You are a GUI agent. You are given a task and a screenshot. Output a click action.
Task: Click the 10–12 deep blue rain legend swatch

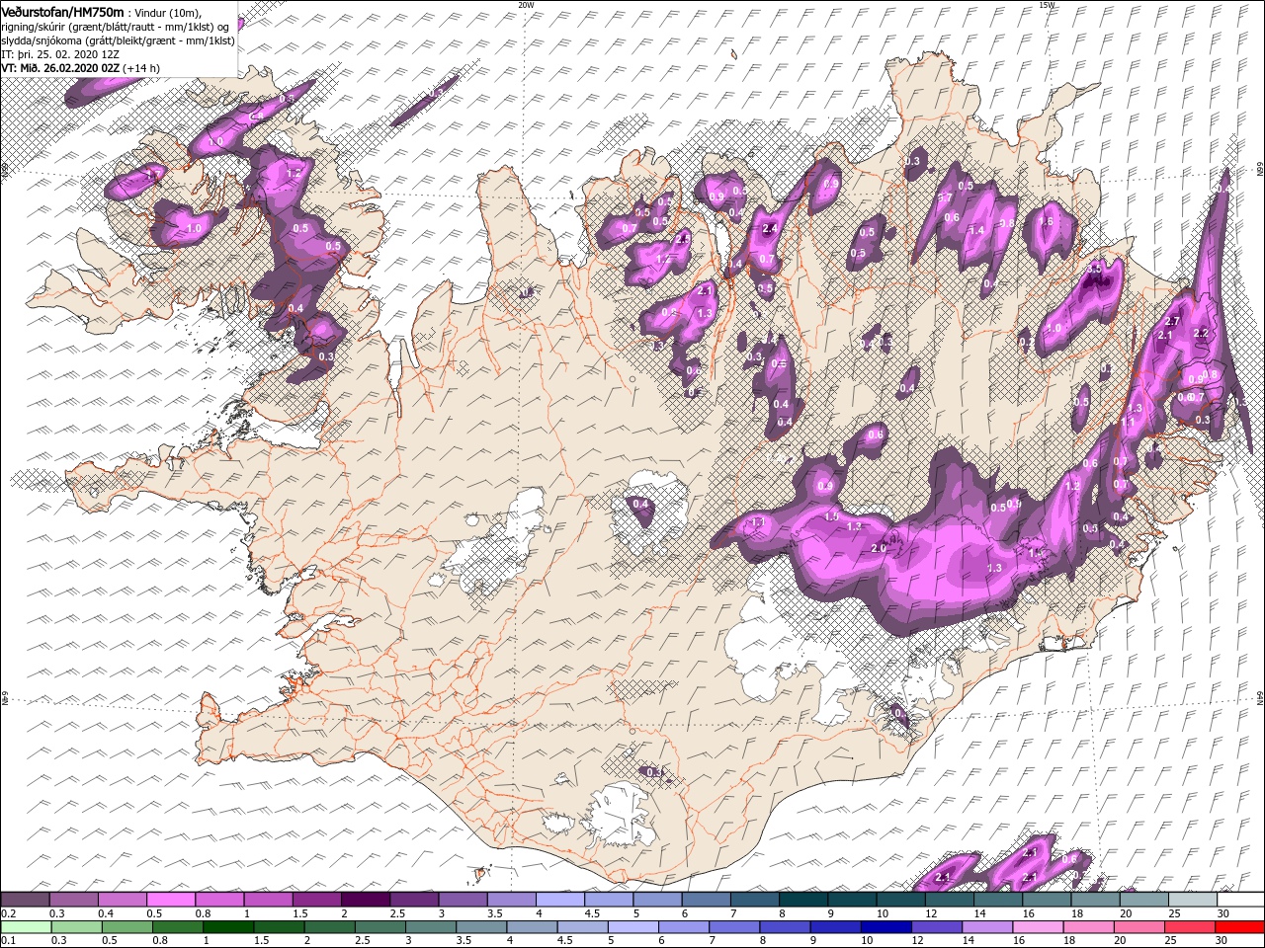tap(885, 927)
